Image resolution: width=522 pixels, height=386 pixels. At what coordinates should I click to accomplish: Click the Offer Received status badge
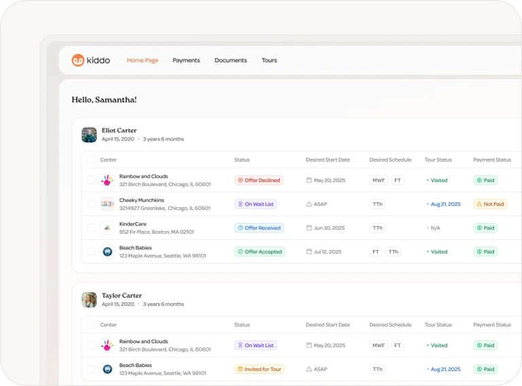[259, 228]
